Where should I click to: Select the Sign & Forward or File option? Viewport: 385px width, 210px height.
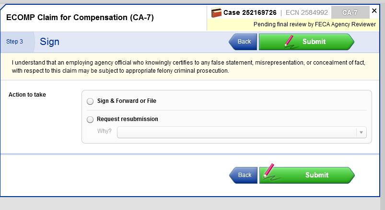tap(90, 101)
